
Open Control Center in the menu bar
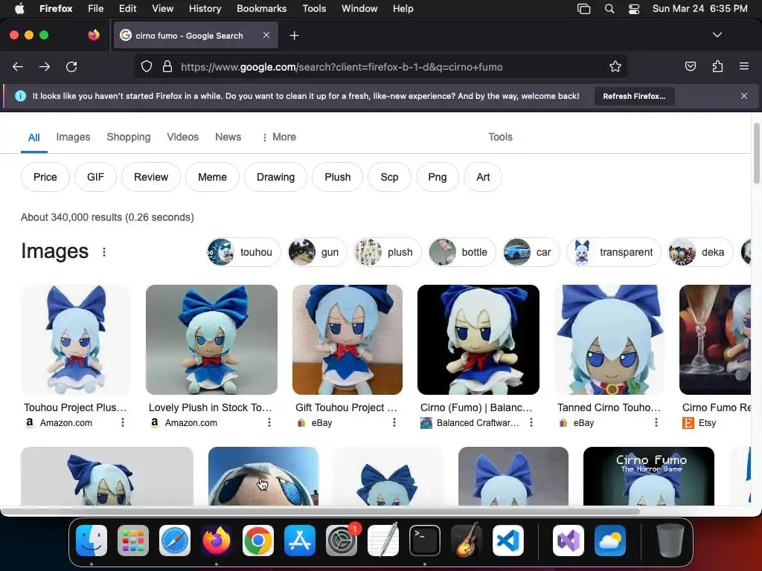click(634, 9)
